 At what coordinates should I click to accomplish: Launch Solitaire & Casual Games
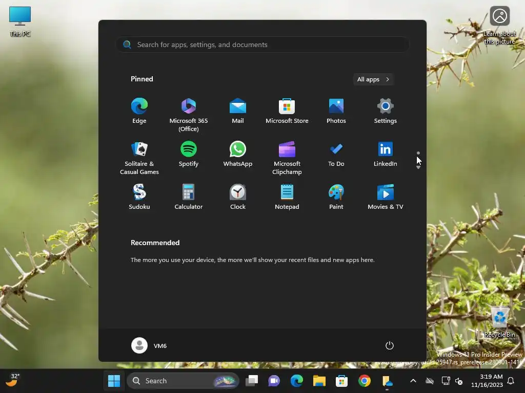(x=139, y=158)
